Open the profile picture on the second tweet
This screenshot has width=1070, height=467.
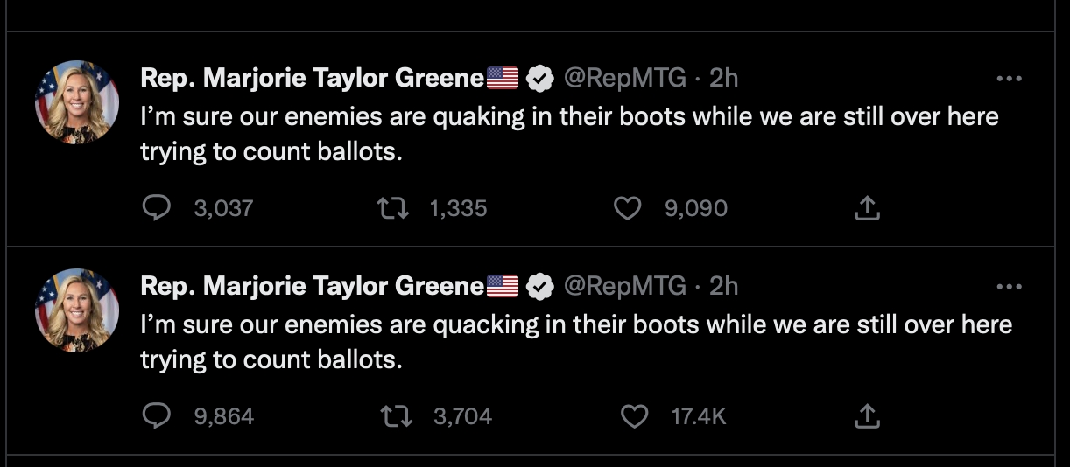[76, 310]
